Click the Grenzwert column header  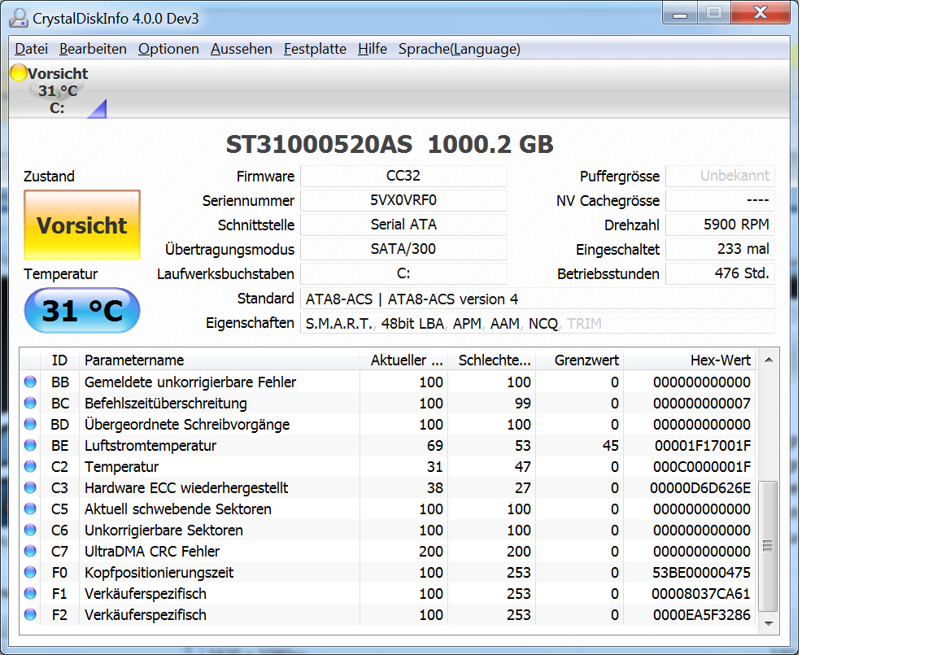click(580, 360)
